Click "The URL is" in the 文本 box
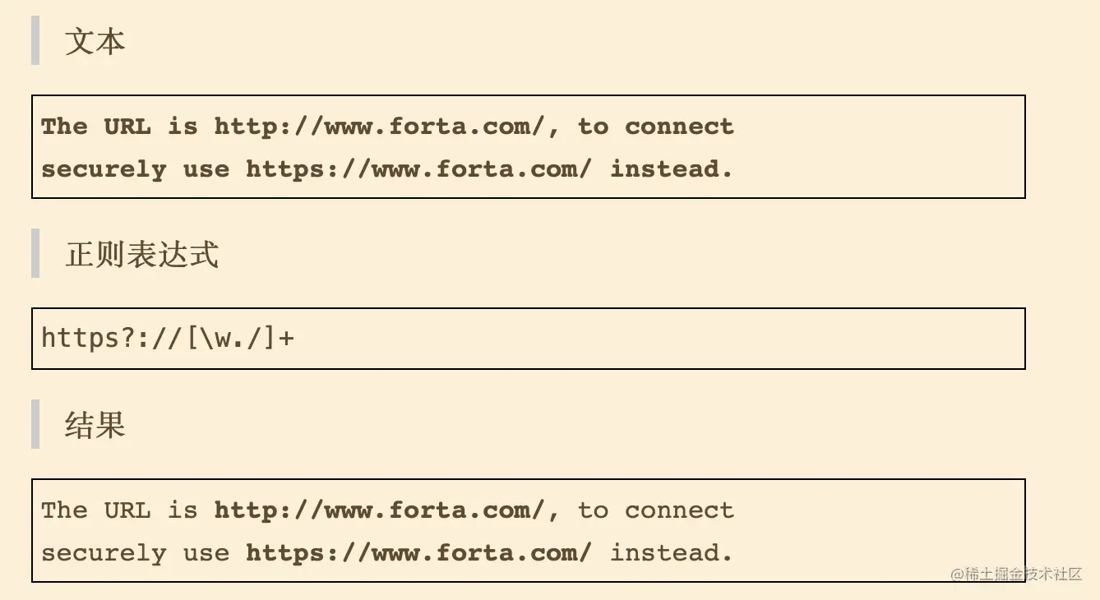This screenshot has height=600, width=1100. pos(119,127)
